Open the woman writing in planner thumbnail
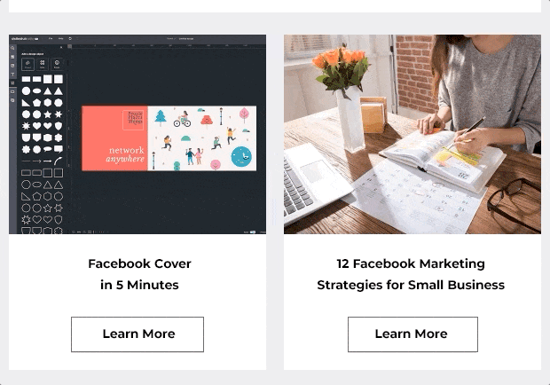The width and height of the screenshot is (550, 385). [x=412, y=134]
